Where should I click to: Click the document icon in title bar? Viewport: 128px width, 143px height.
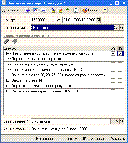coord(4,3)
